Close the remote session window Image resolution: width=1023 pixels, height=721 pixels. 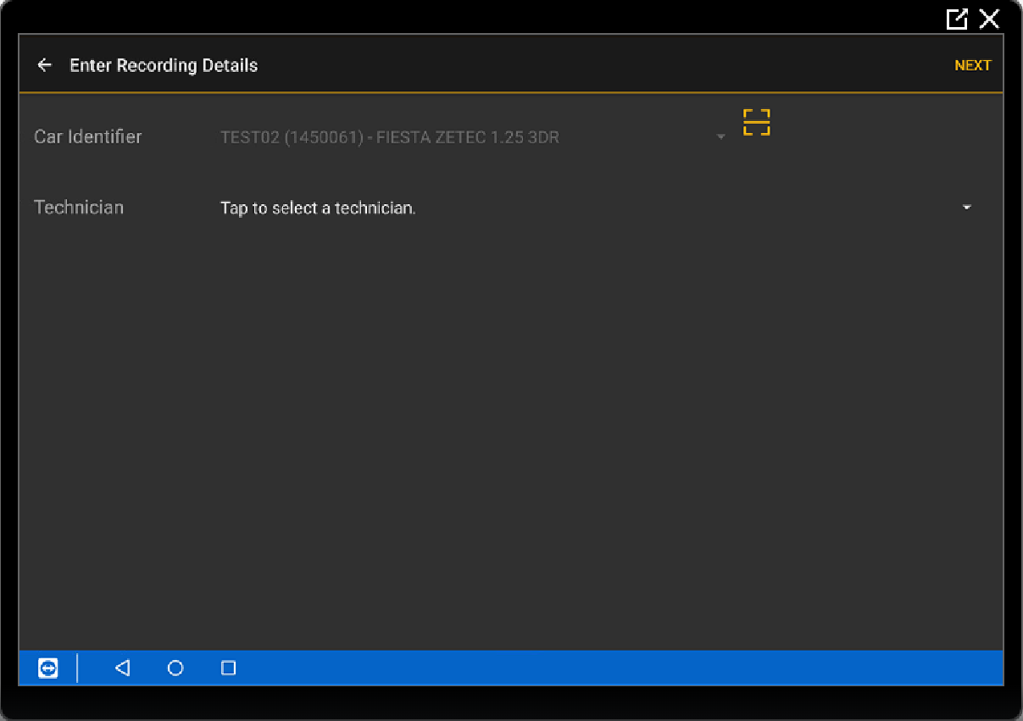click(x=989, y=19)
